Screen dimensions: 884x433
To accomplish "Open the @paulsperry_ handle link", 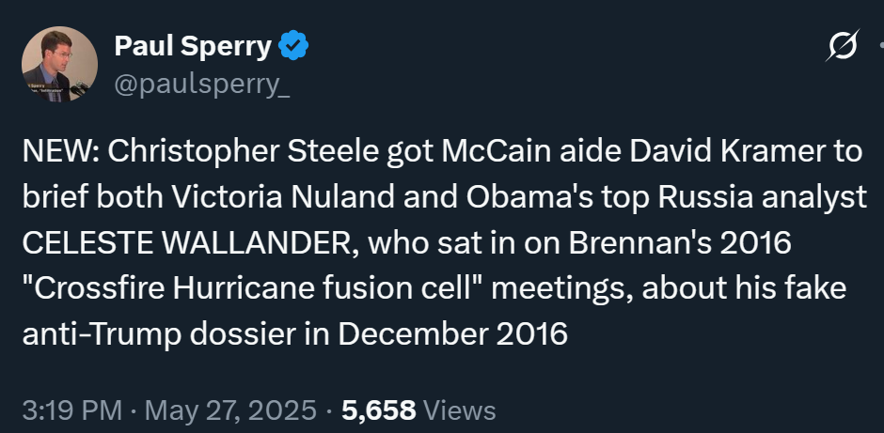I will tap(202, 85).
